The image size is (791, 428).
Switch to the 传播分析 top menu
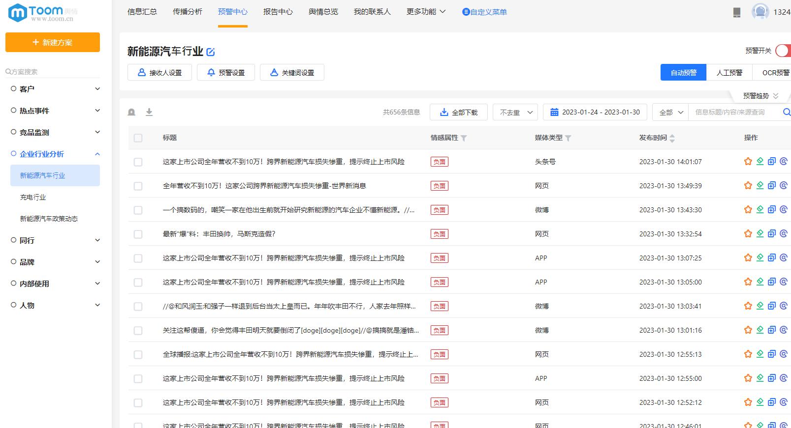point(188,12)
